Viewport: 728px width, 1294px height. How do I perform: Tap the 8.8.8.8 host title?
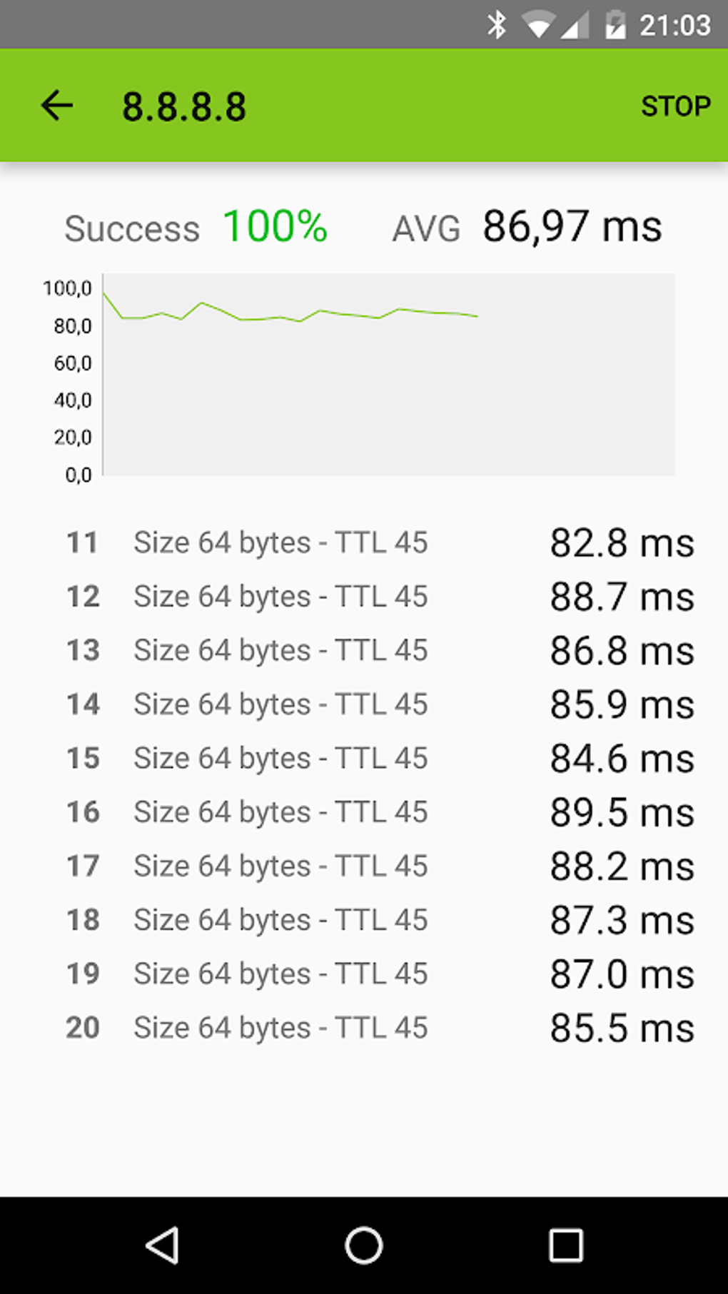[184, 107]
